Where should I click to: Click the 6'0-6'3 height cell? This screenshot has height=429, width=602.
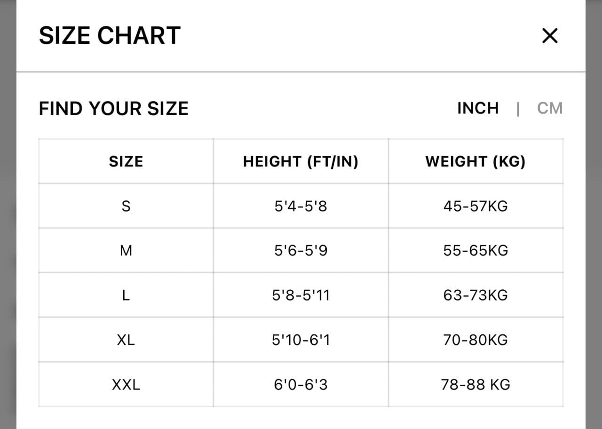tap(301, 384)
